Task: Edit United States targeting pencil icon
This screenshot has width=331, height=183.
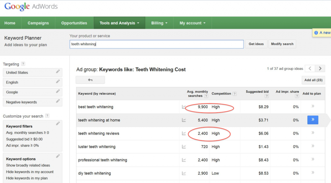Action: 58,71
